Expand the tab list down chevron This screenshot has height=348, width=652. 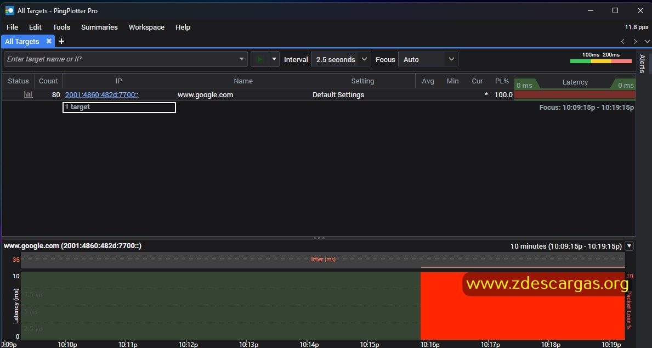(x=647, y=41)
